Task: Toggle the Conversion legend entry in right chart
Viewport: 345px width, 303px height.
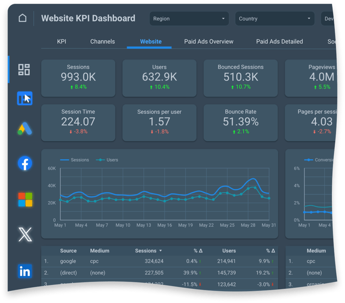Action: (319, 160)
